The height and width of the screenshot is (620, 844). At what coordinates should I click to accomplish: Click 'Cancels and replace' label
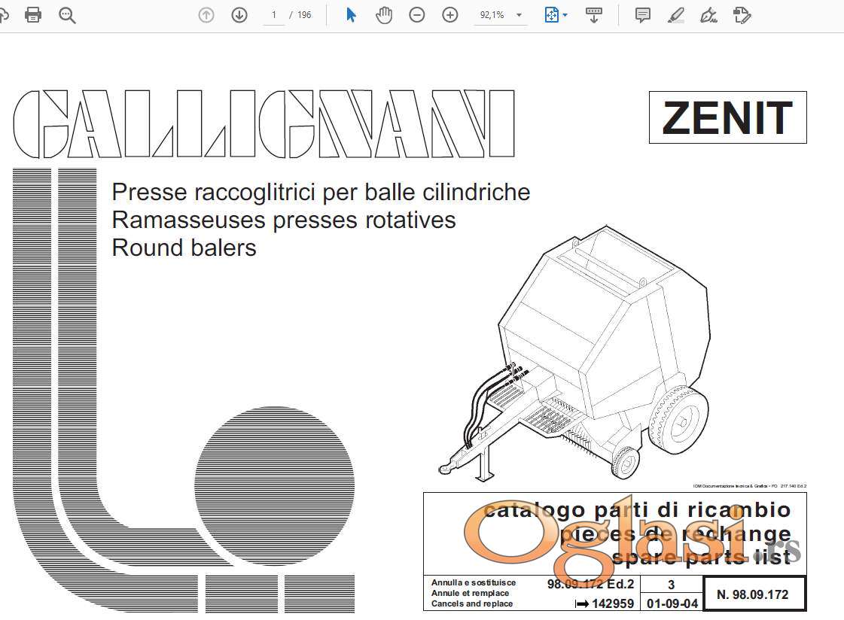472,604
